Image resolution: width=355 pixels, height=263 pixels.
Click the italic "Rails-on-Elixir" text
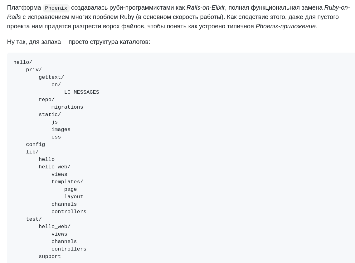coord(206,7)
